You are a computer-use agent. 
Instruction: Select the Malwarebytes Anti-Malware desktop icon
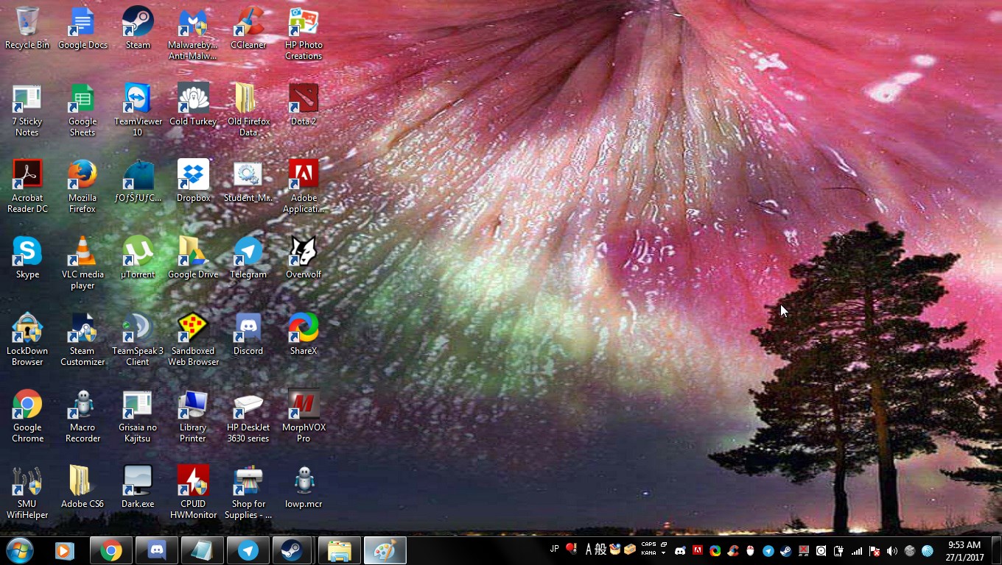click(193, 34)
